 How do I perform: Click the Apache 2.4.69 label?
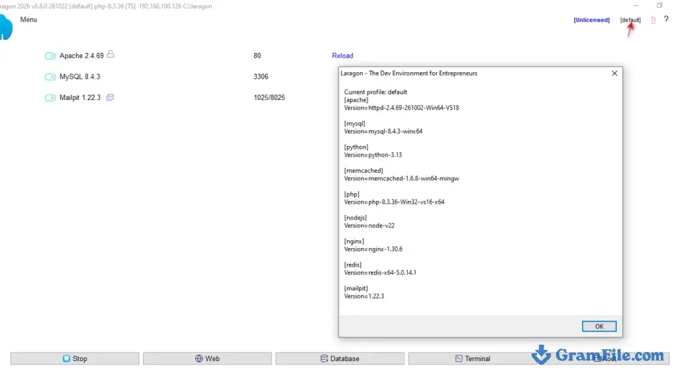click(81, 56)
